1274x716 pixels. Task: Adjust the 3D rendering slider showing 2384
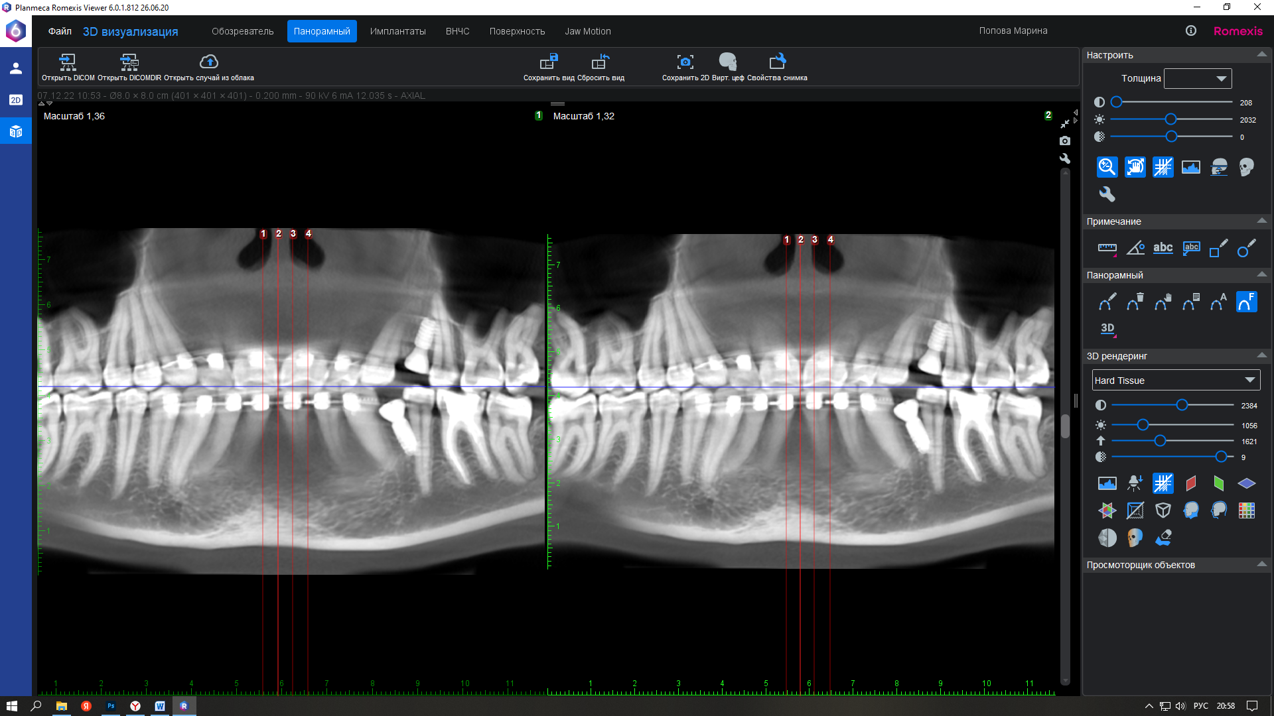(1182, 405)
